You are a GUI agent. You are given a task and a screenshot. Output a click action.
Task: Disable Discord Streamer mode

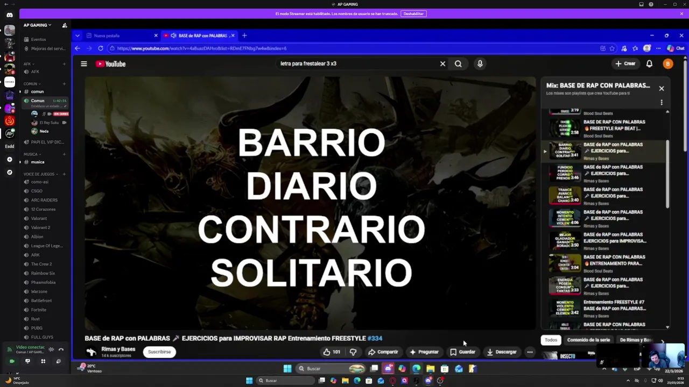click(413, 14)
